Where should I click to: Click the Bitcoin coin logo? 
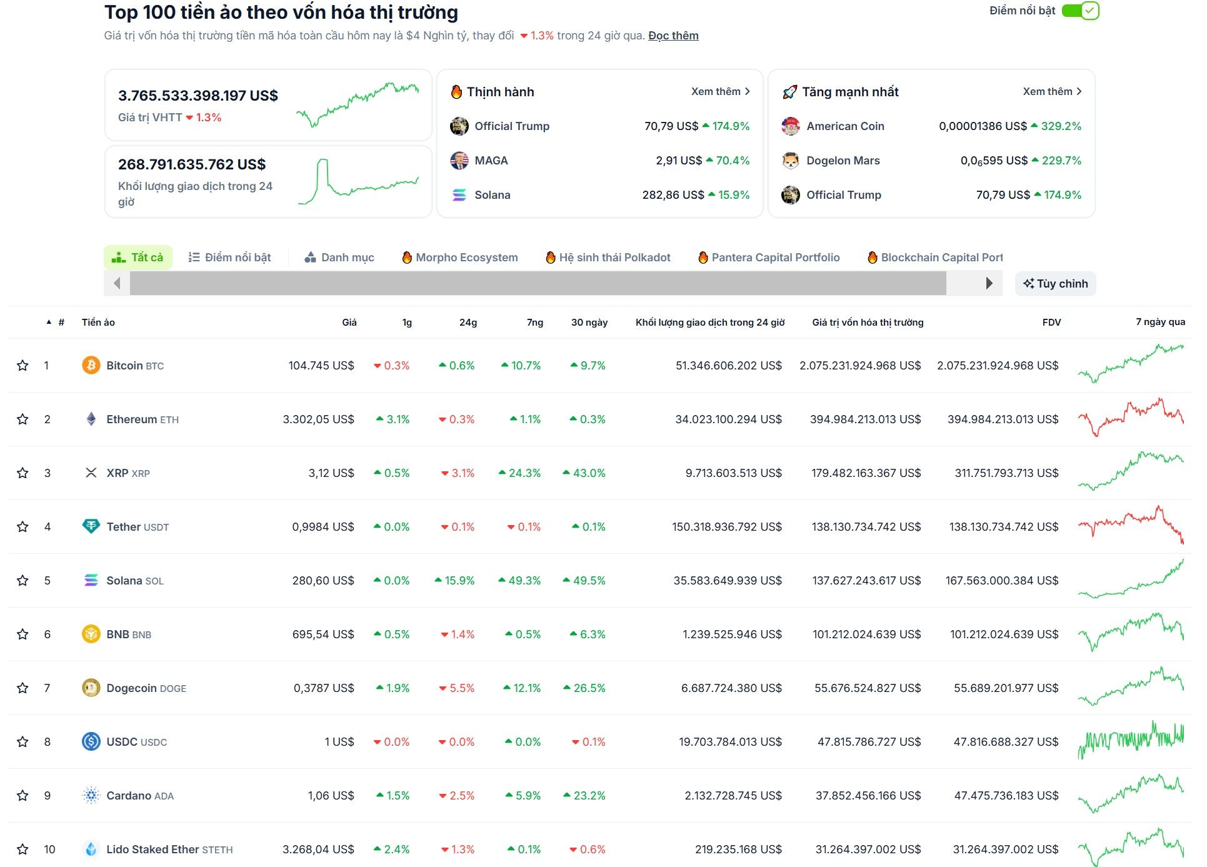click(x=91, y=365)
